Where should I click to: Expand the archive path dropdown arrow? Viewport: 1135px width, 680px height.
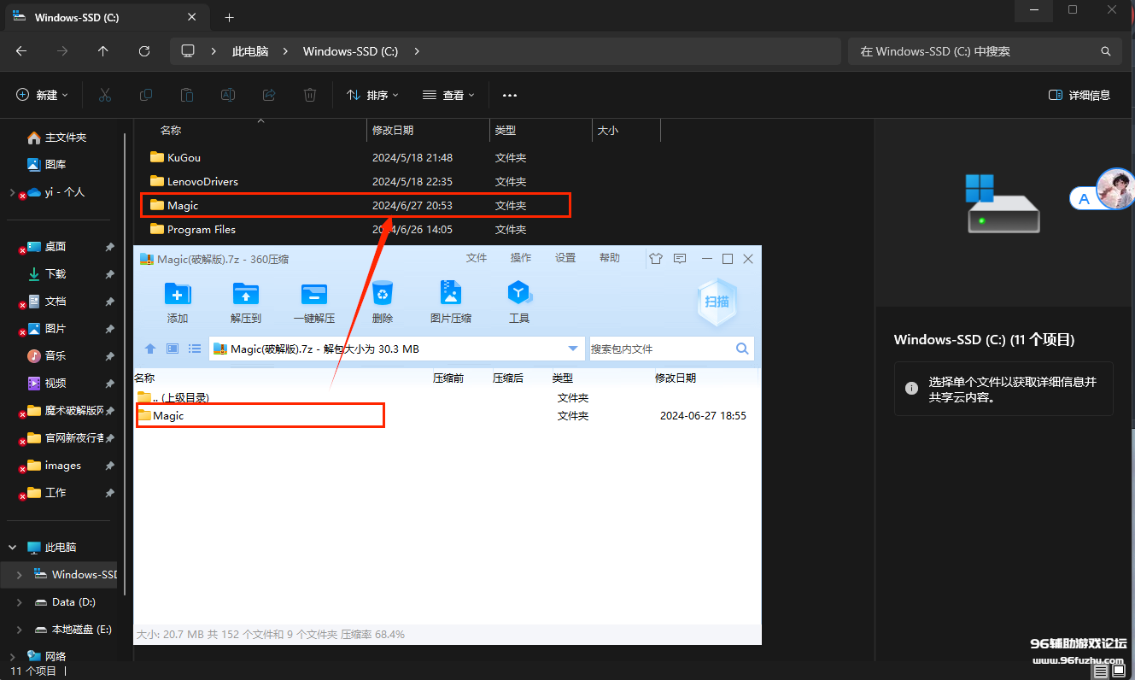[573, 349]
